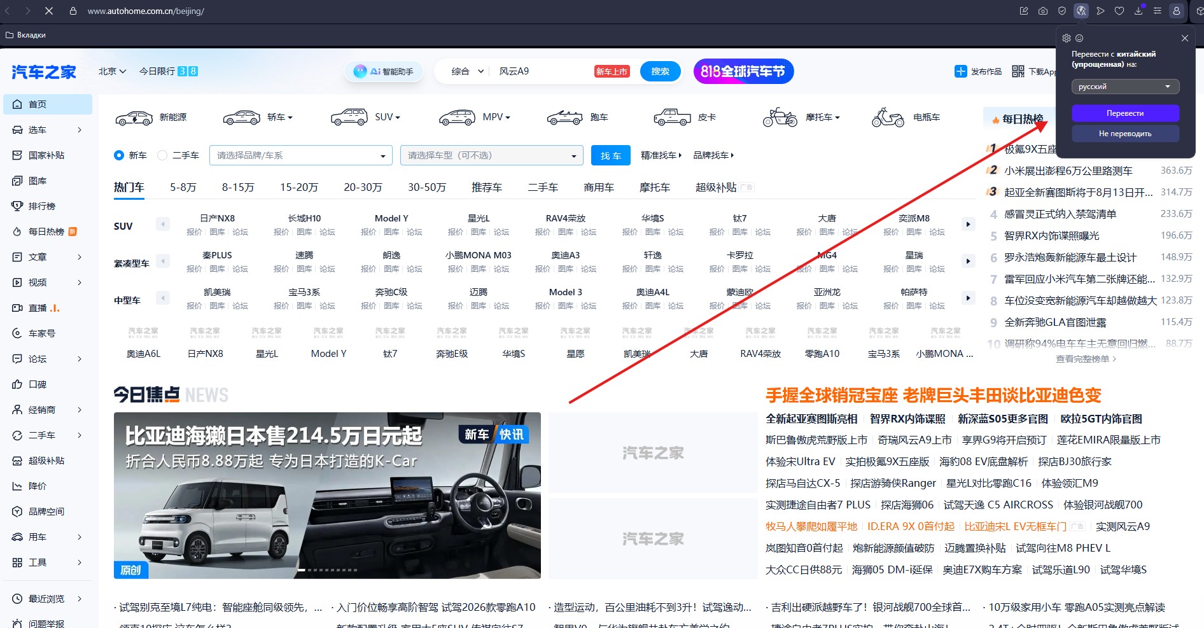Click the site security lock icon
Screen dimensions: 1204x628
73,11
